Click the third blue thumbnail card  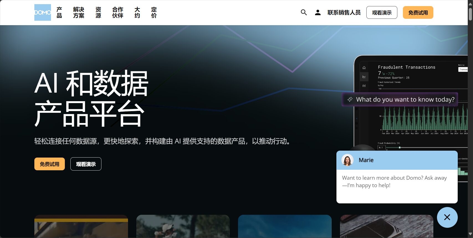(285, 226)
